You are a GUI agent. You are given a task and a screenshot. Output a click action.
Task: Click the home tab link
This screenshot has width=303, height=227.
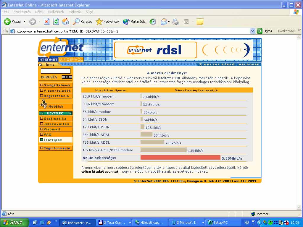49,64
